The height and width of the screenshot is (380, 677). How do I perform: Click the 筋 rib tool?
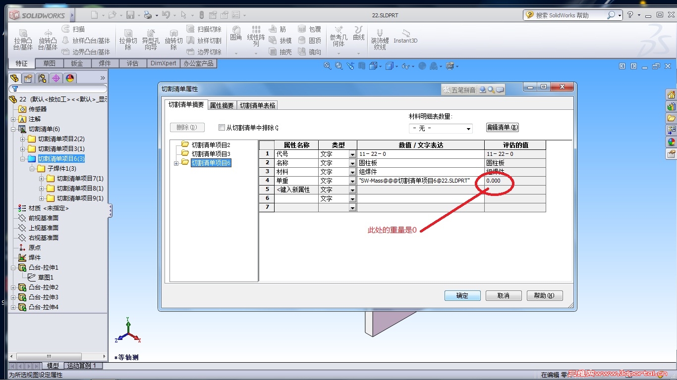pos(278,30)
